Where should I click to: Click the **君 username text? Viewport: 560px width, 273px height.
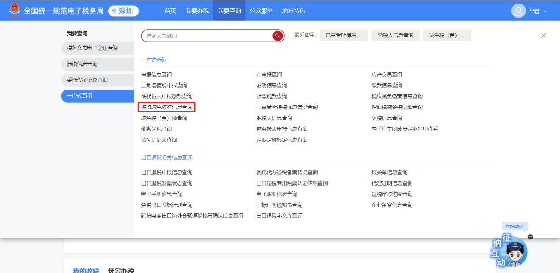click(x=534, y=11)
